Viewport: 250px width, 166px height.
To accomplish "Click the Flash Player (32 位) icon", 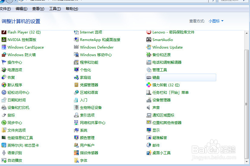I will (4, 32).
